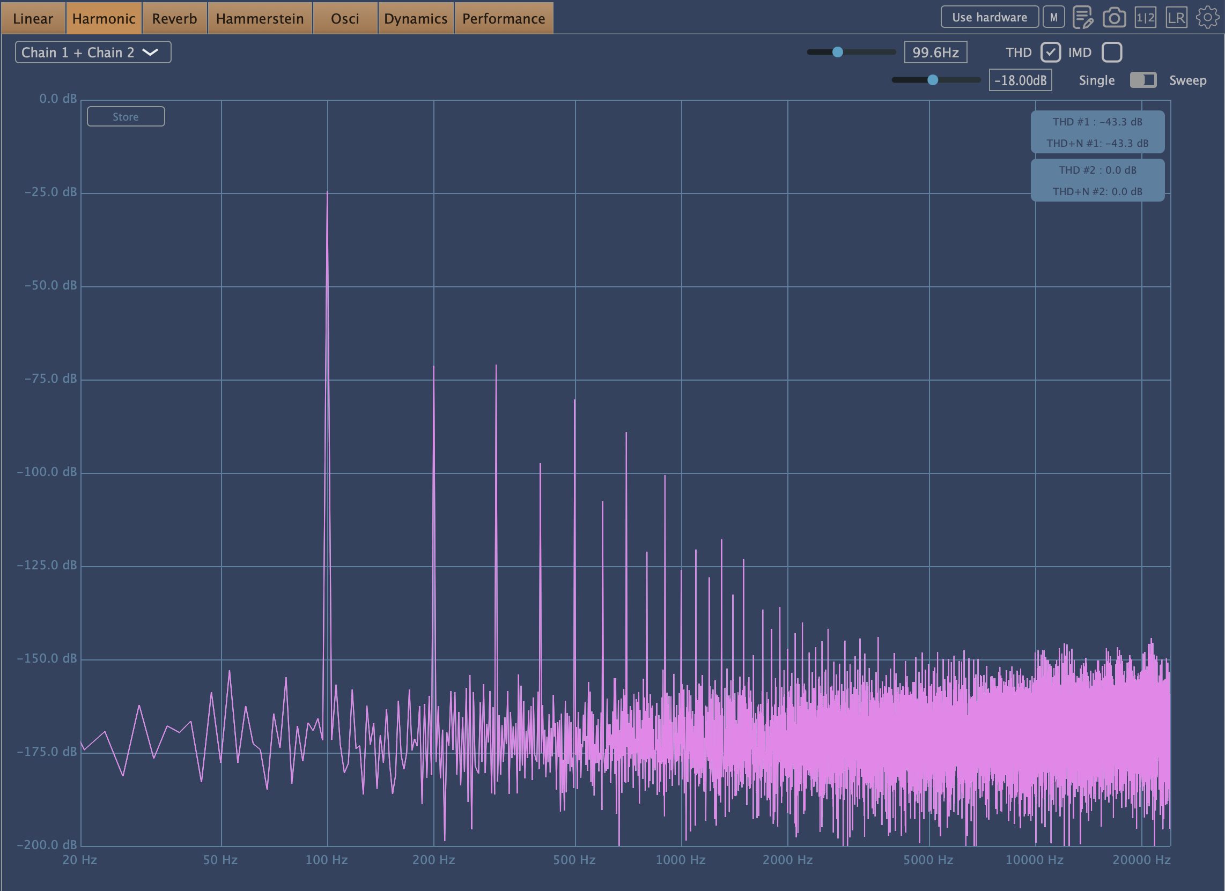Click the 20 Hz axis label

pos(80,860)
